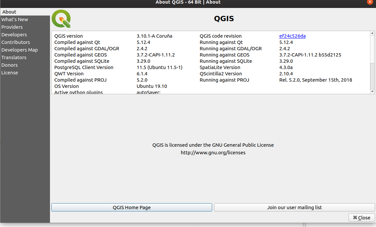Open the Providers section
Viewport: 376px width, 227px height.
click(12, 27)
